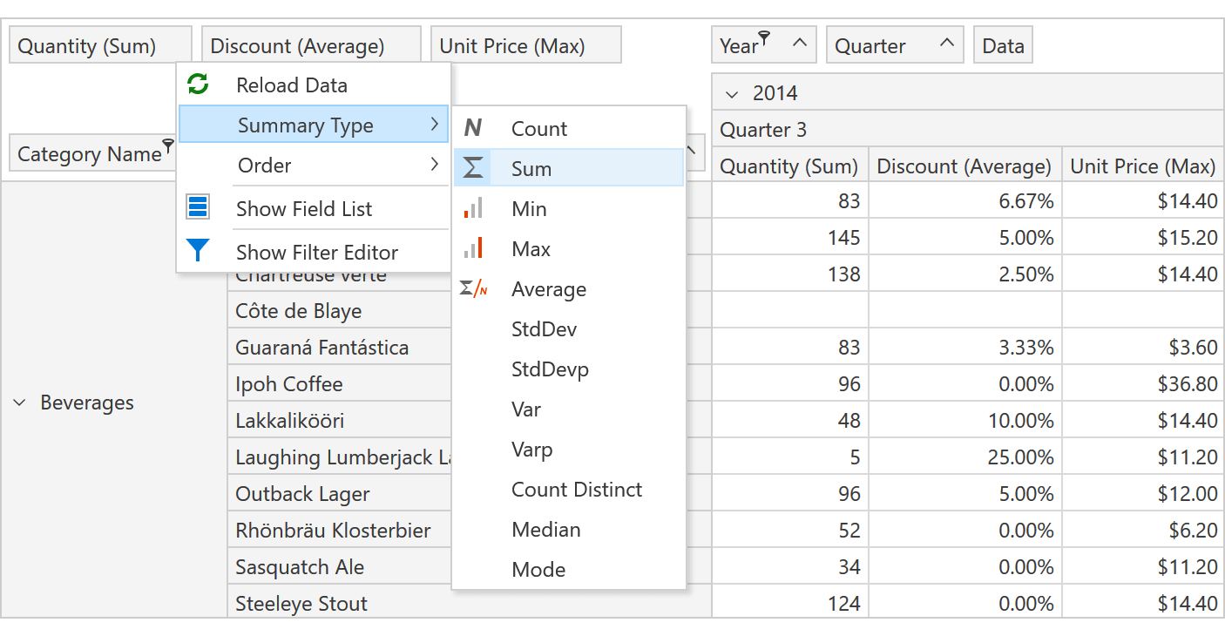Expand the Order submenu
This screenshot has height=636, width=1225.
pos(340,166)
